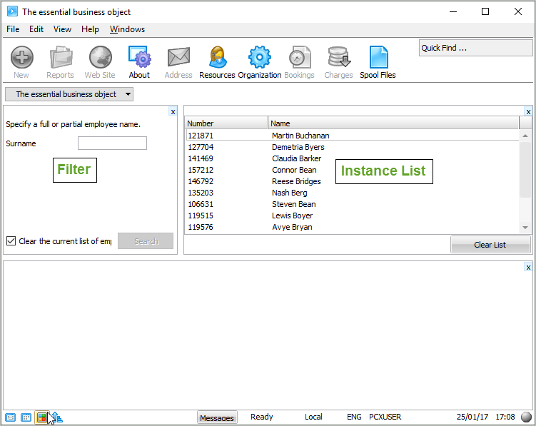Click the tree view icon in status bar
Image resolution: width=536 pixels, height=426 pixels.
tap(10, 417)
